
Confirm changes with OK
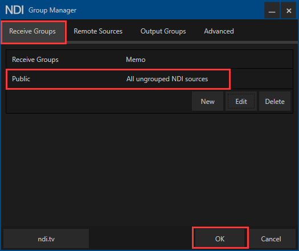[x=220, y=239]
